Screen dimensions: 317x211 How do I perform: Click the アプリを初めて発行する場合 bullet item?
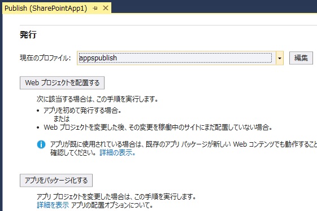(82, 111)
